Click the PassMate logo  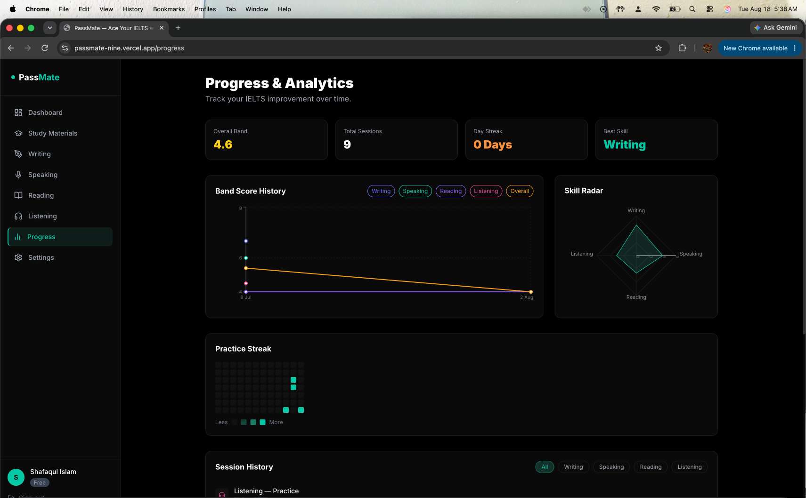coord(35,77)
